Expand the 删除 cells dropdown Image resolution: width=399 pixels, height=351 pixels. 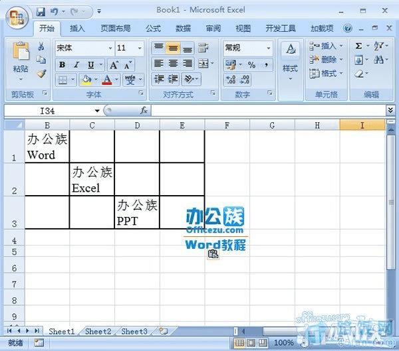click(x=342, y=60)
